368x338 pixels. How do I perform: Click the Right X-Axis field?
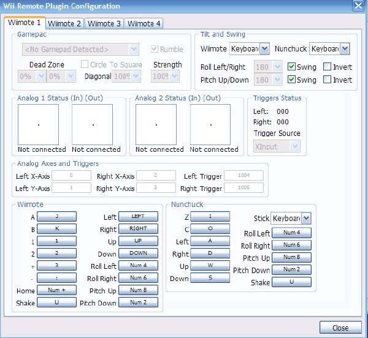point(156,175)
